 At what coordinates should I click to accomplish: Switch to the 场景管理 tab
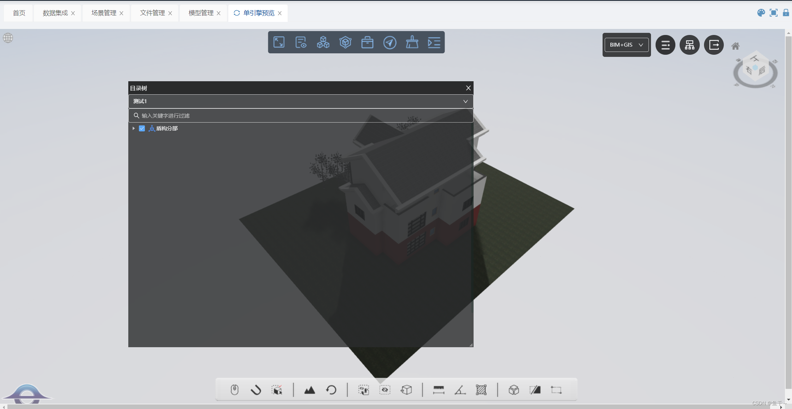pyautogui.click(x=104, y=13)
